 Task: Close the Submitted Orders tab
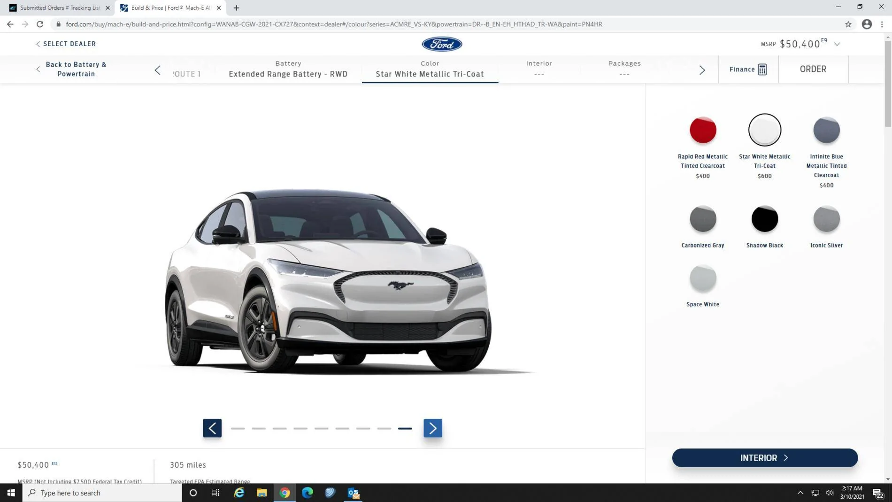click(x=108, y=8)
